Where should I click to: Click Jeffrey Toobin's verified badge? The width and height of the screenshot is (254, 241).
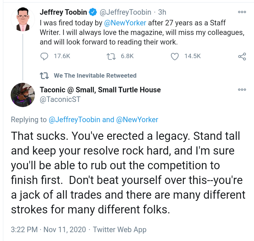click(93, 12)
